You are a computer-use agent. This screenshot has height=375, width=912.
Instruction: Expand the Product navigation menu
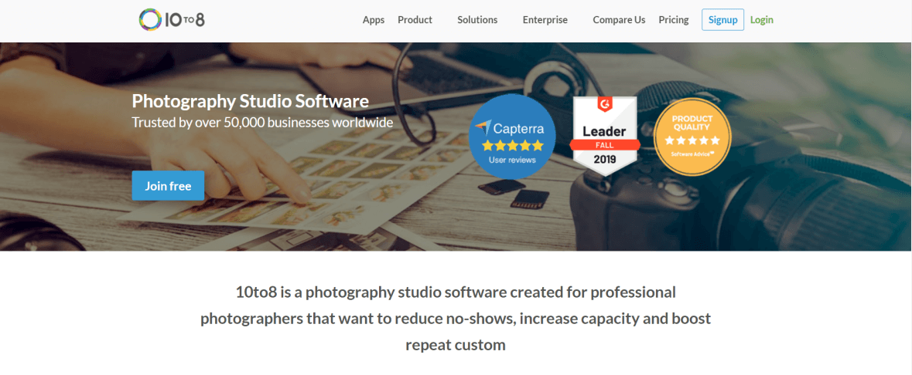coord(415,20)
